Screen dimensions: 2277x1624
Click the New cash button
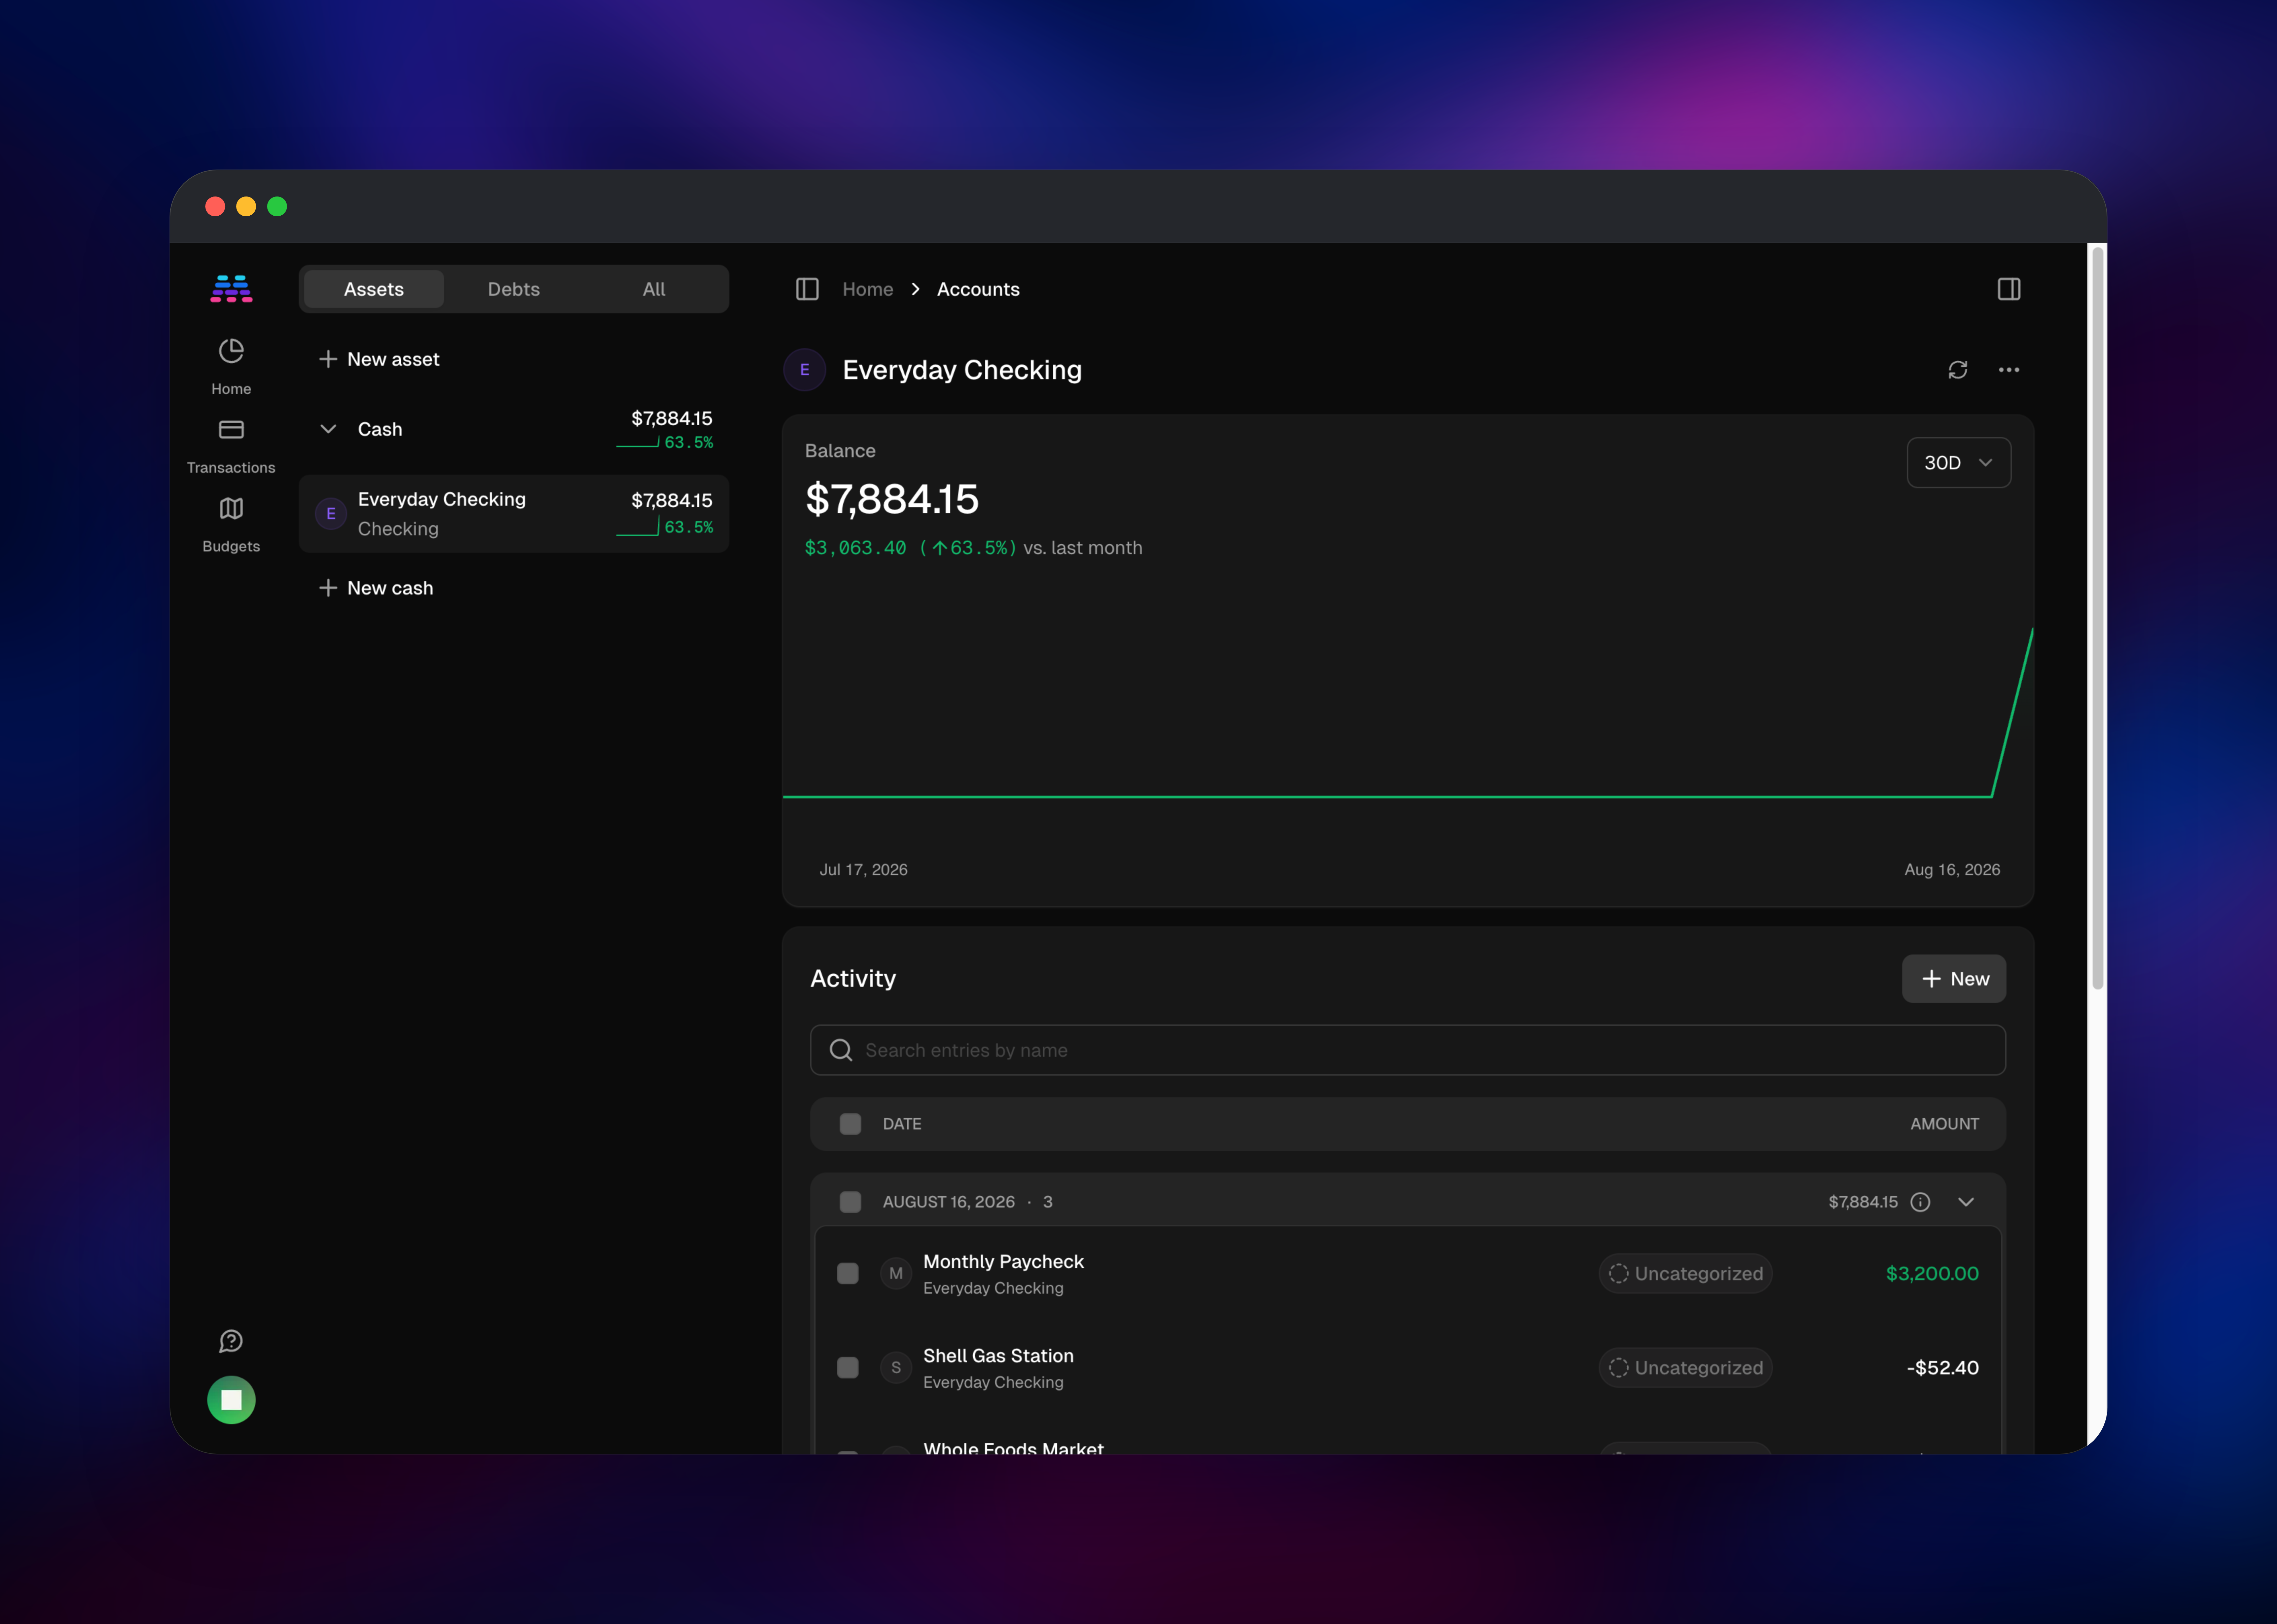coord(376,588)
